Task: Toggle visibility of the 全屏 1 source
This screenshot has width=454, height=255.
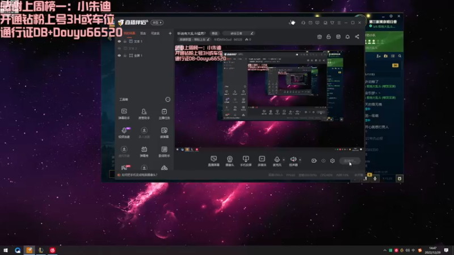Action: tap(119, 55)
